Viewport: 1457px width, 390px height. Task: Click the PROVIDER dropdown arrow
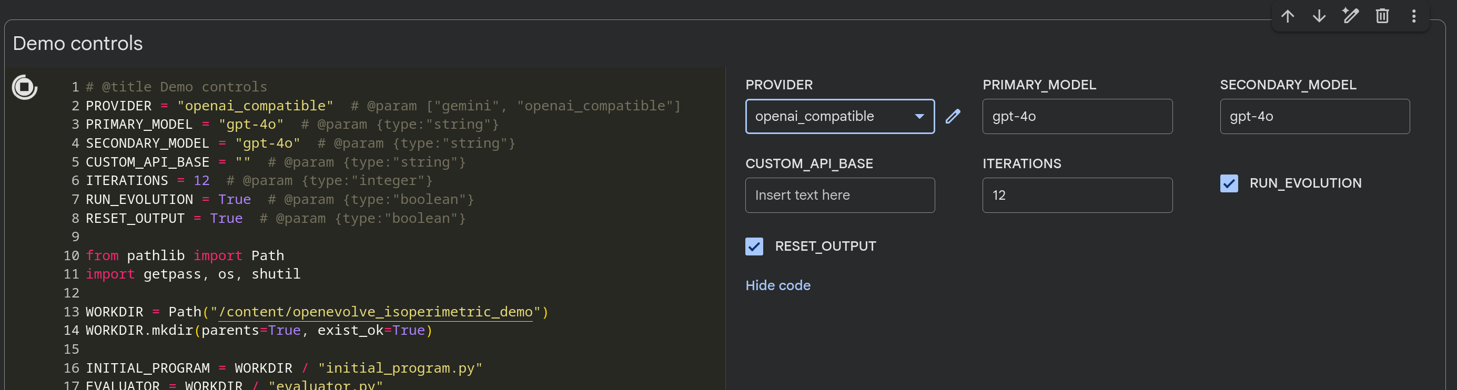[x=919, y=117]
